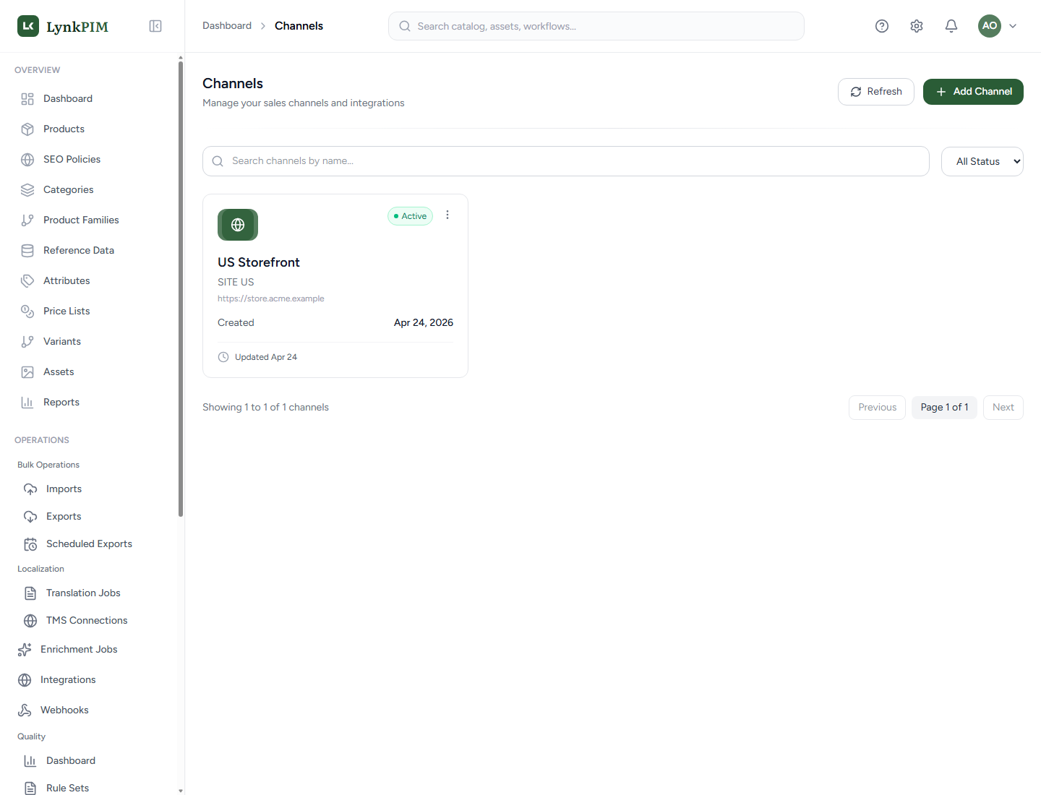Click the Webhooks icon in sidebar
The image size is (1041, 795).
click(25, 710)
